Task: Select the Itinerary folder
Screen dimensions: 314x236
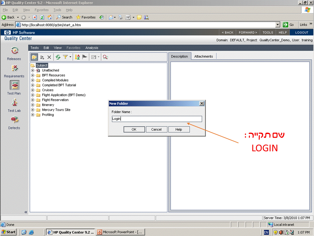Action: pos(48,105)
